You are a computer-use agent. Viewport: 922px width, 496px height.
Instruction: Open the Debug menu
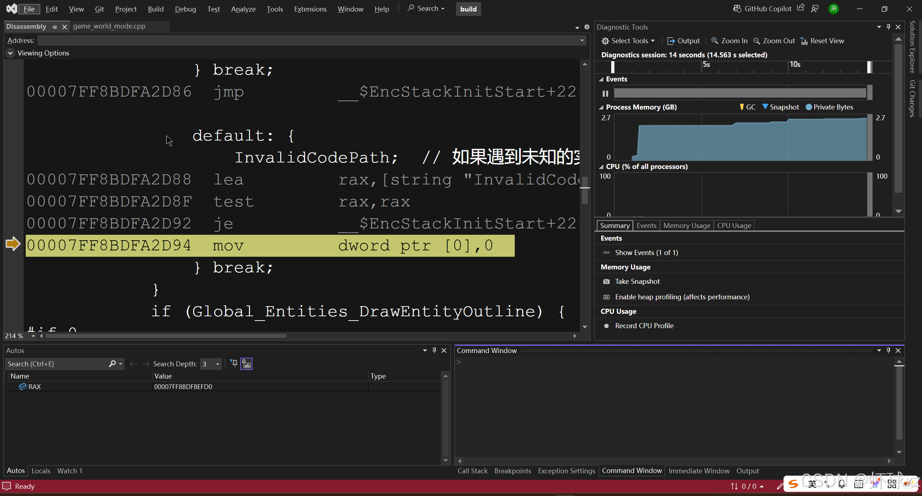tap(185, 9)
